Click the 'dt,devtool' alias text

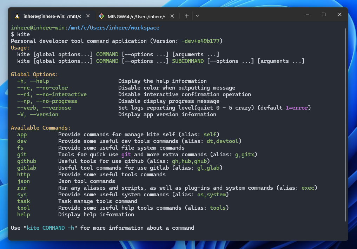[x=223, y=141]
